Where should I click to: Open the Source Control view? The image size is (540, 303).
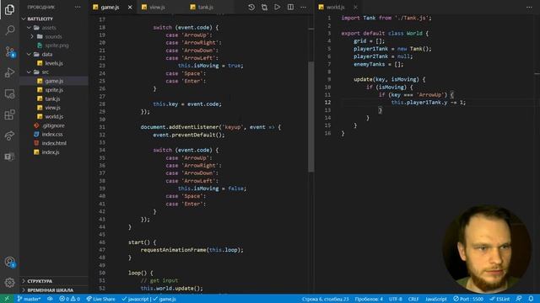pos(9,51)
